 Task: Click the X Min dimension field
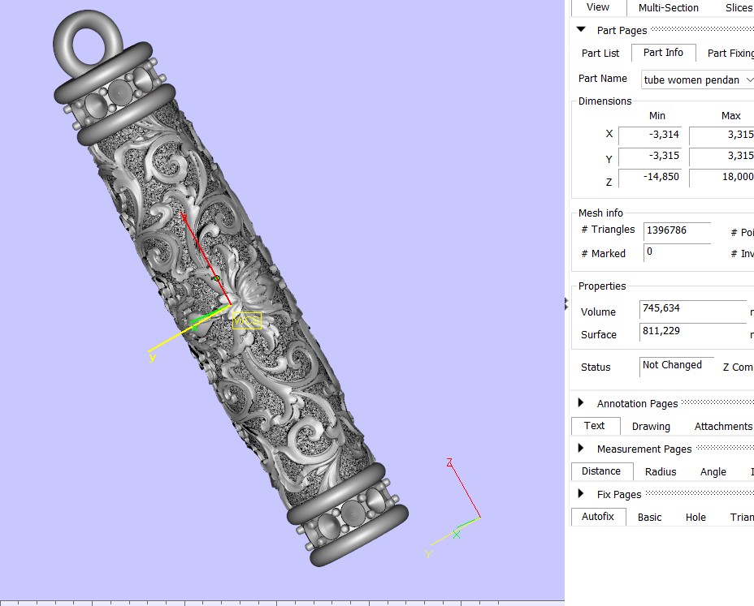pyautogui.click(x=650, y=135)
